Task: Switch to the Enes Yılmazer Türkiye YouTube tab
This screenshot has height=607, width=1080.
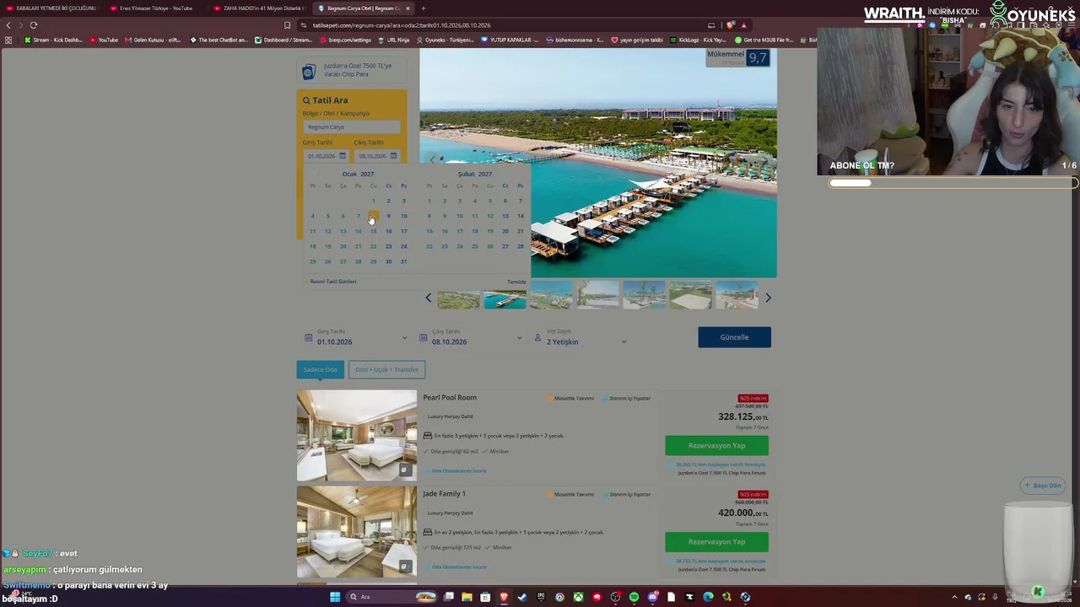Action: click(156, 8)
